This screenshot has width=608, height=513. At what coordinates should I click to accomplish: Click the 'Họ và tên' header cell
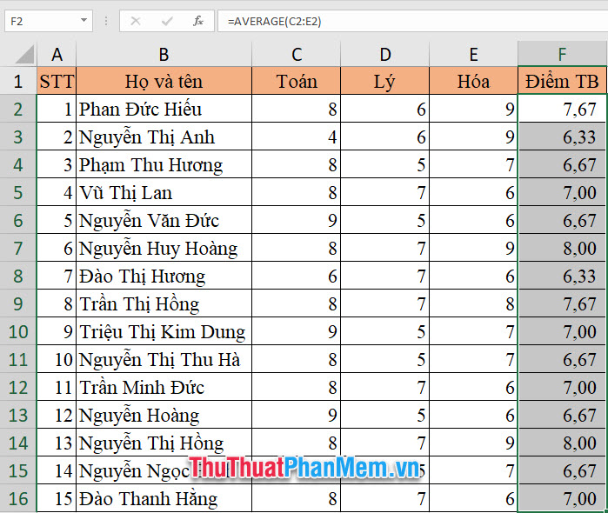(x=164, y=81)
